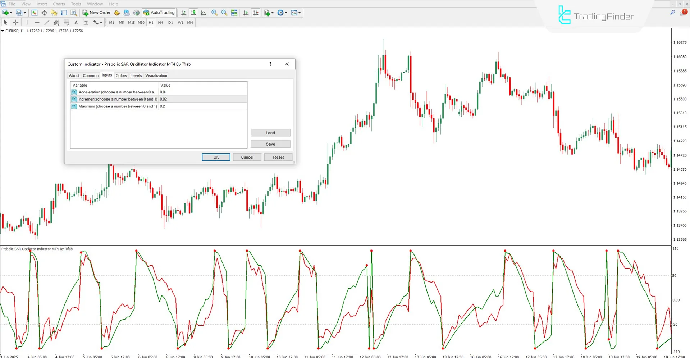
Task: Select the Fibonacci retracement tool
Action: point(67,22)
